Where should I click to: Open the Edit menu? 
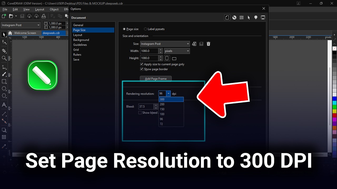pos(15,9)
